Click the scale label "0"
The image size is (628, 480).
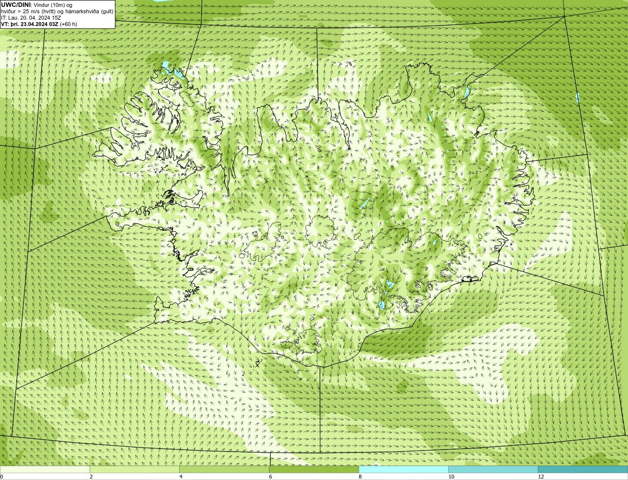click(1, 477)
